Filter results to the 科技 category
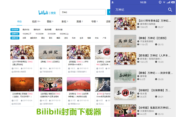 74,38
